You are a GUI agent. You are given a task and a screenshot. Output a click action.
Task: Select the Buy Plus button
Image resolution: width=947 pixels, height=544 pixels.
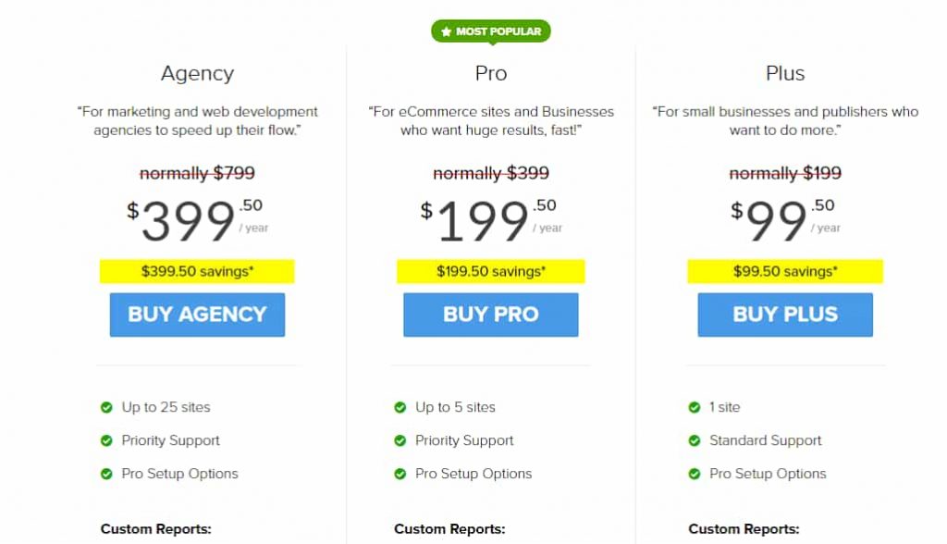[785, 315]
